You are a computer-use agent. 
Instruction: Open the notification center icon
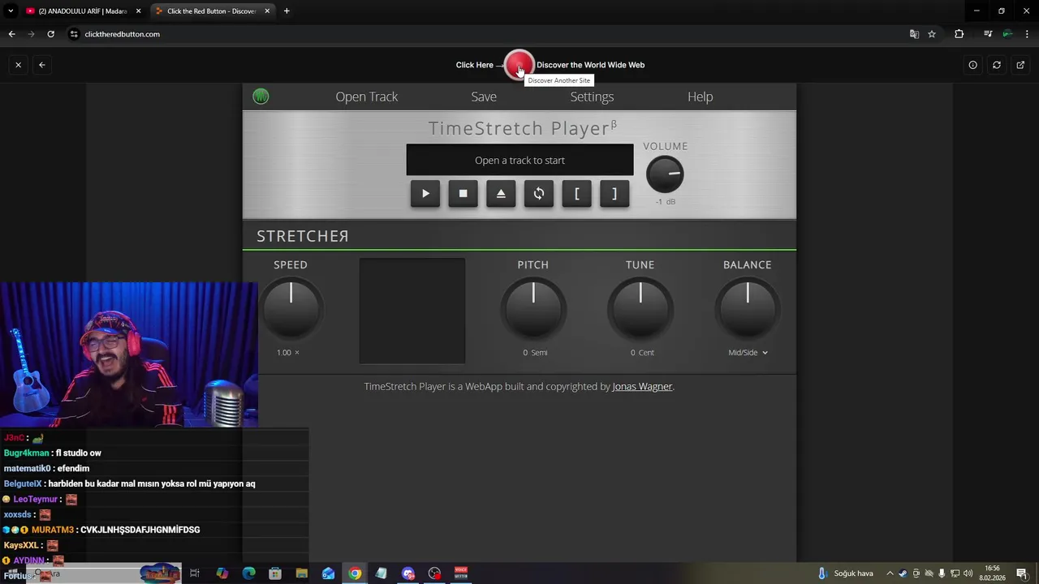[x=1022, y=573]
